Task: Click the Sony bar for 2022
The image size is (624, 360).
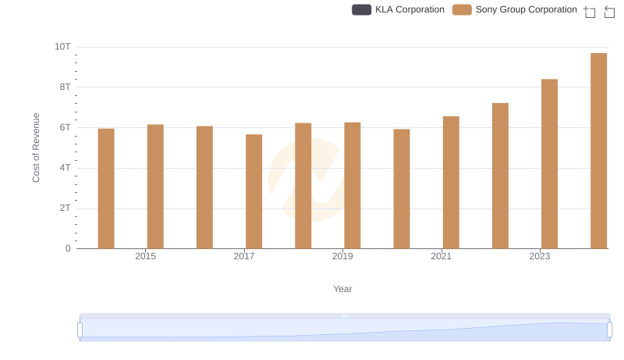Action: click(x=500, y=176)
